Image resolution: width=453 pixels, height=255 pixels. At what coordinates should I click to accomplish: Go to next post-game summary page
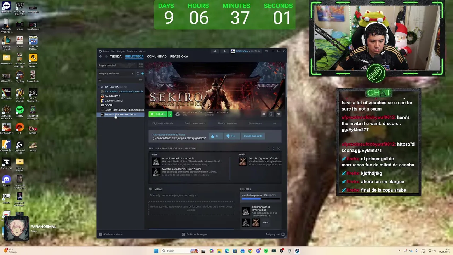click(273, 148)
